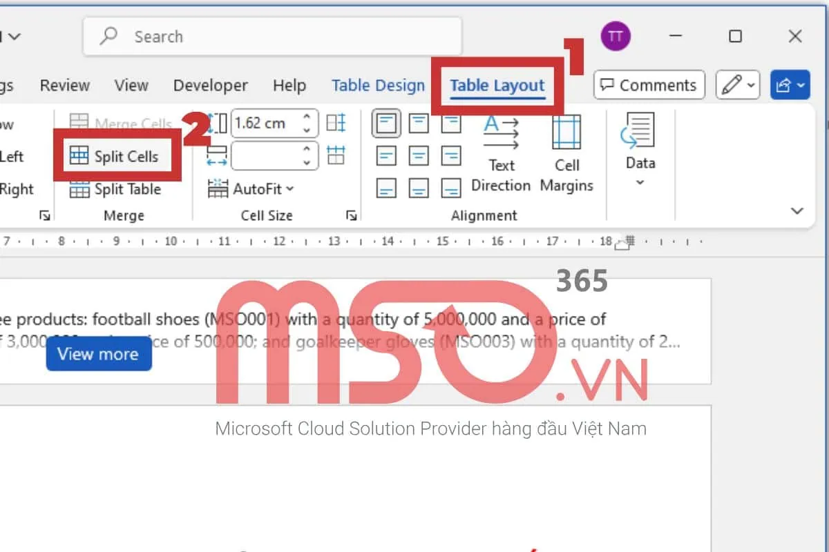The height and width of the screenshot is (552, 829).
Task: Switch to the Table Design tab
Action: coord(378,86)
